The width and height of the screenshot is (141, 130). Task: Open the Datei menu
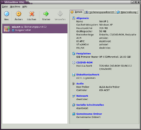[5, 7]
